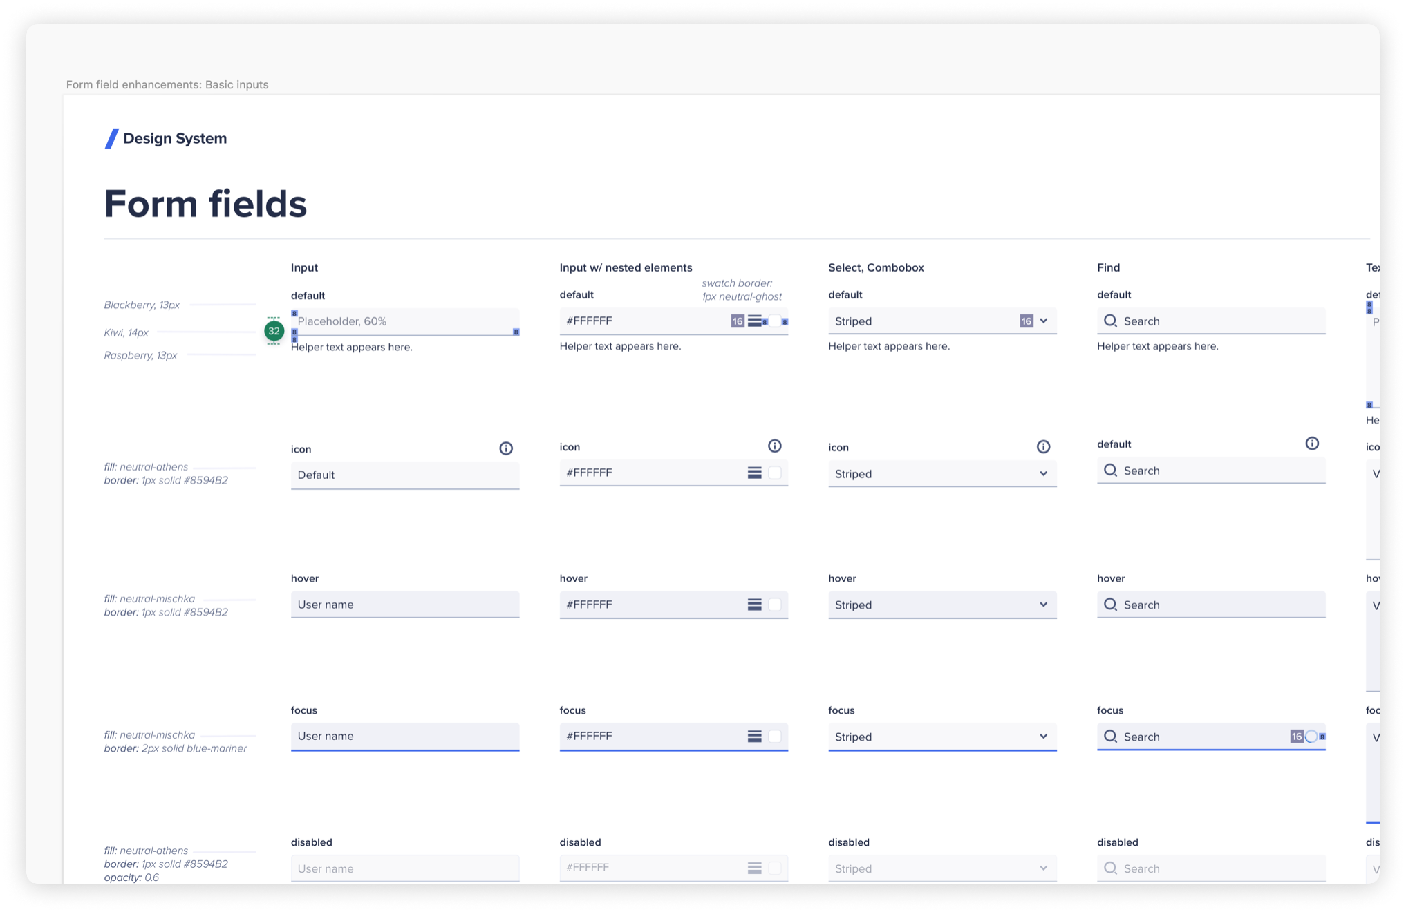Click search magnifier icon in Find default field

[x=1110, y=321]
